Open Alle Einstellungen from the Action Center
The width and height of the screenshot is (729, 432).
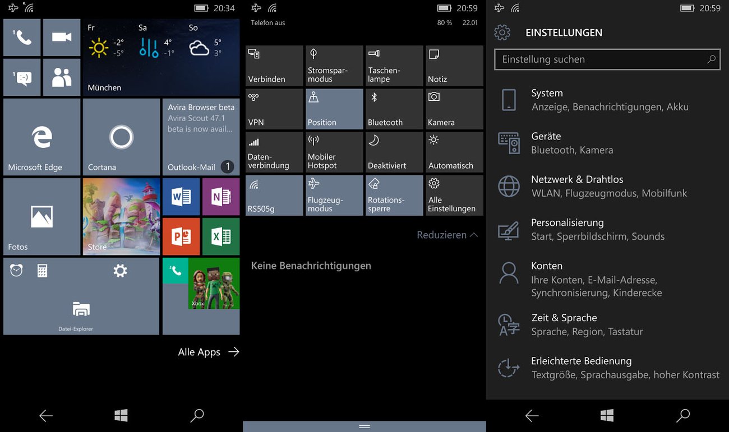tap(454, 195)
